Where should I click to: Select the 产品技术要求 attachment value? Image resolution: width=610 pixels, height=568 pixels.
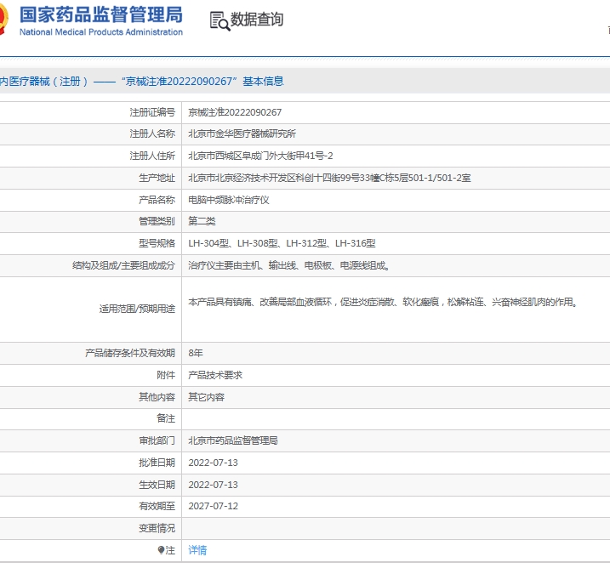click(x=215, y=375)
